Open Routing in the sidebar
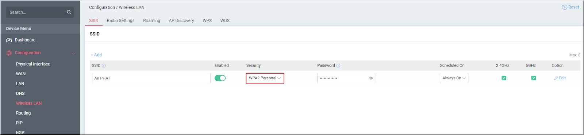This screenshot has width=584, height=135. click(x=23, y=113)
